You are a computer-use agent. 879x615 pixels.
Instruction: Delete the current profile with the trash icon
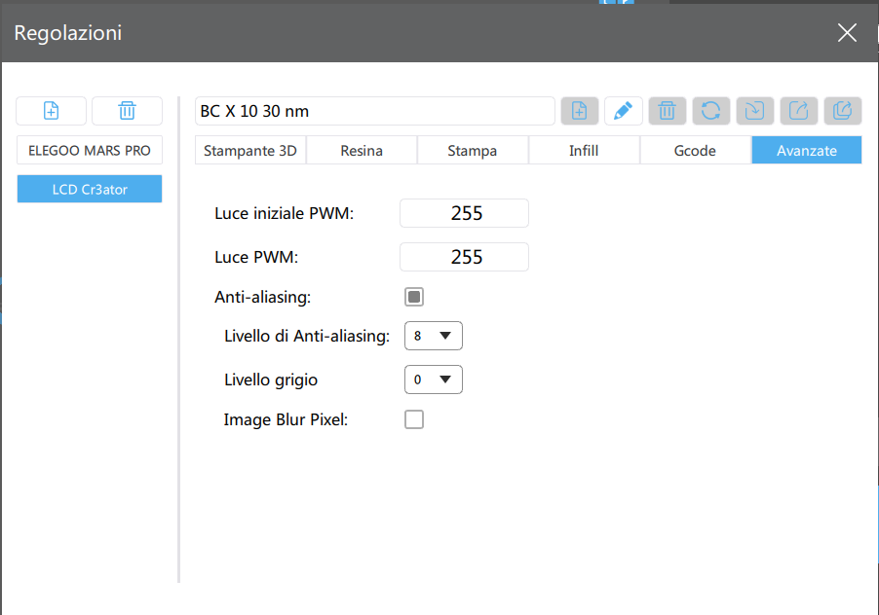pyautogui.click(x=668, y=111)
